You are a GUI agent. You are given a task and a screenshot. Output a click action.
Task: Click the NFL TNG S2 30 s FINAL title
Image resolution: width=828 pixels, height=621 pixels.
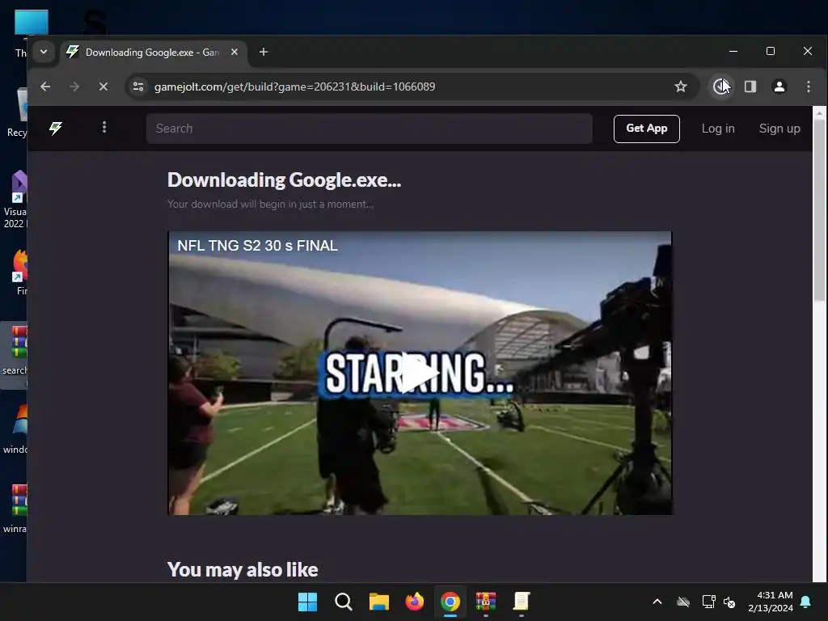click(x=257, y=246)
